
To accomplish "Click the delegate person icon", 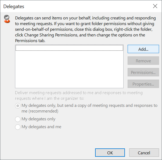I will (x=7, y=19).
